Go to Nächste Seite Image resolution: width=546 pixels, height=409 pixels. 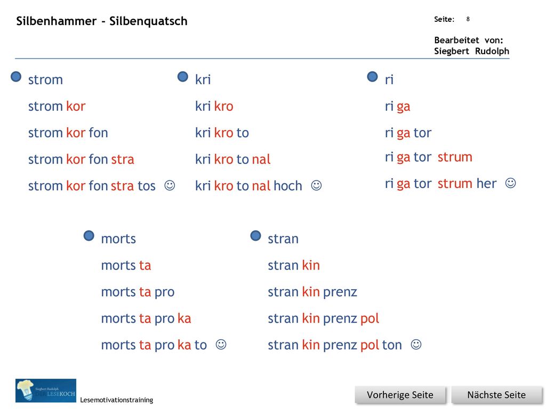[x=496, y=395]
